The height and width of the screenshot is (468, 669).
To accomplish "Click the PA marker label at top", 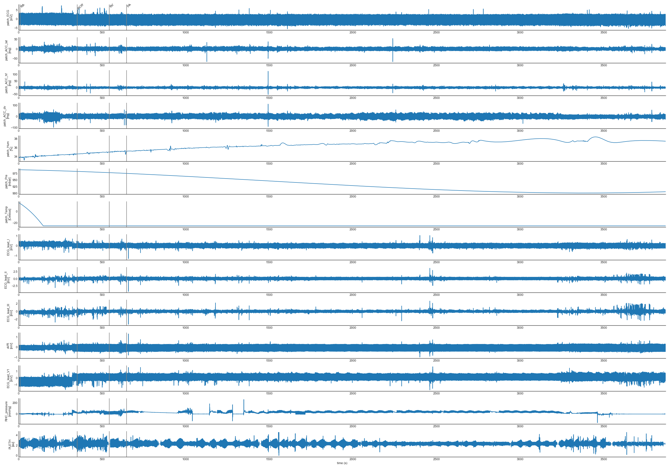I will (x=129, y=6).
